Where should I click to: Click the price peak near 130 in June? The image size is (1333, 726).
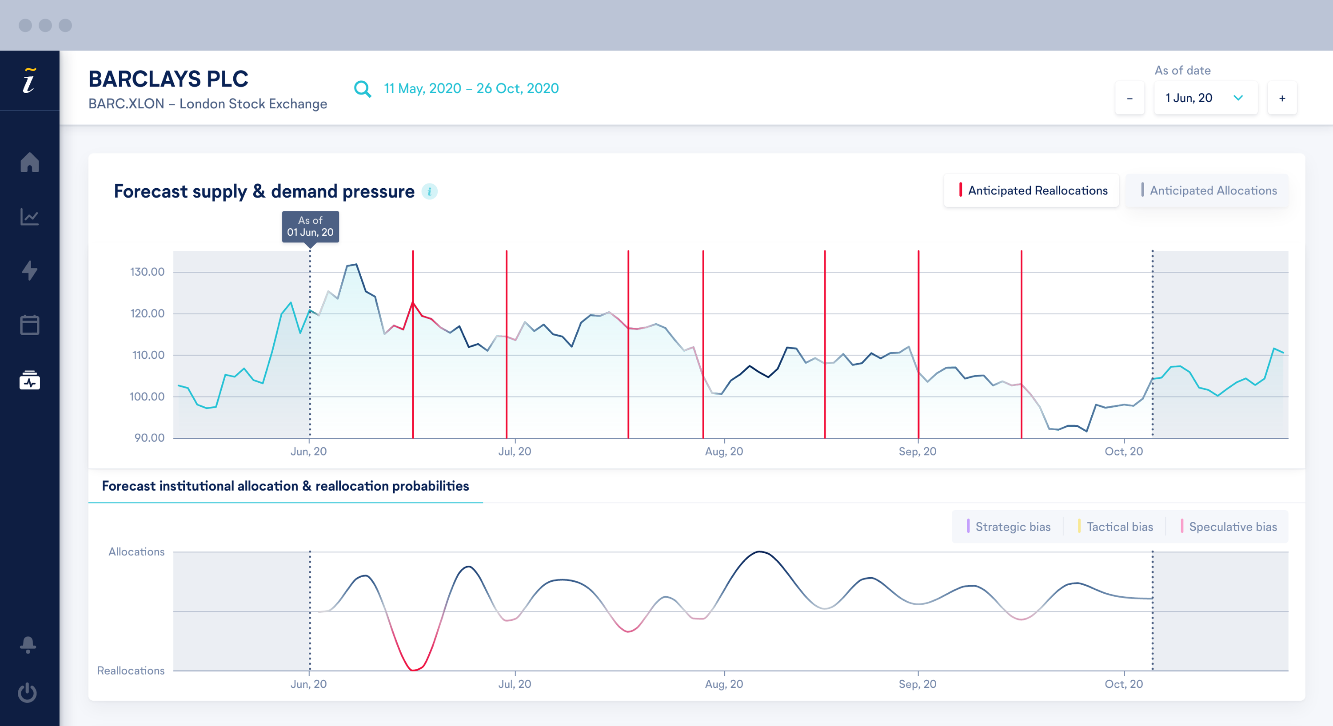tap(355, 265)
